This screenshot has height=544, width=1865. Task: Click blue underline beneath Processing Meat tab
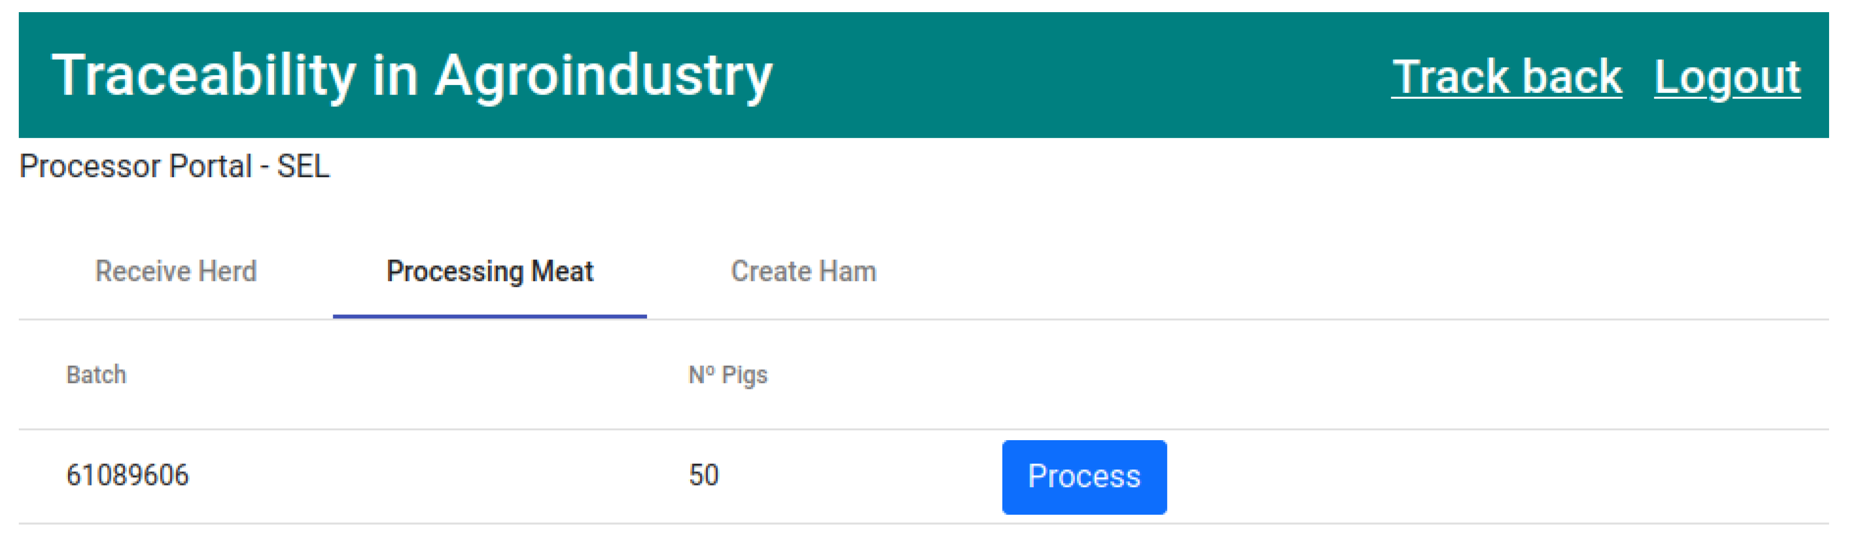490,316
